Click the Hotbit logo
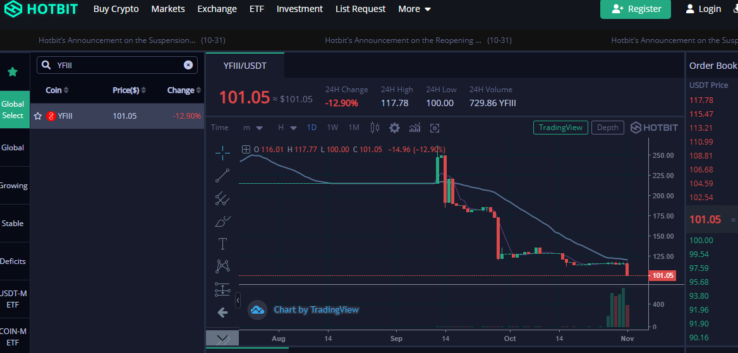This screenshot has width=738, height=353. pos(41,8)
